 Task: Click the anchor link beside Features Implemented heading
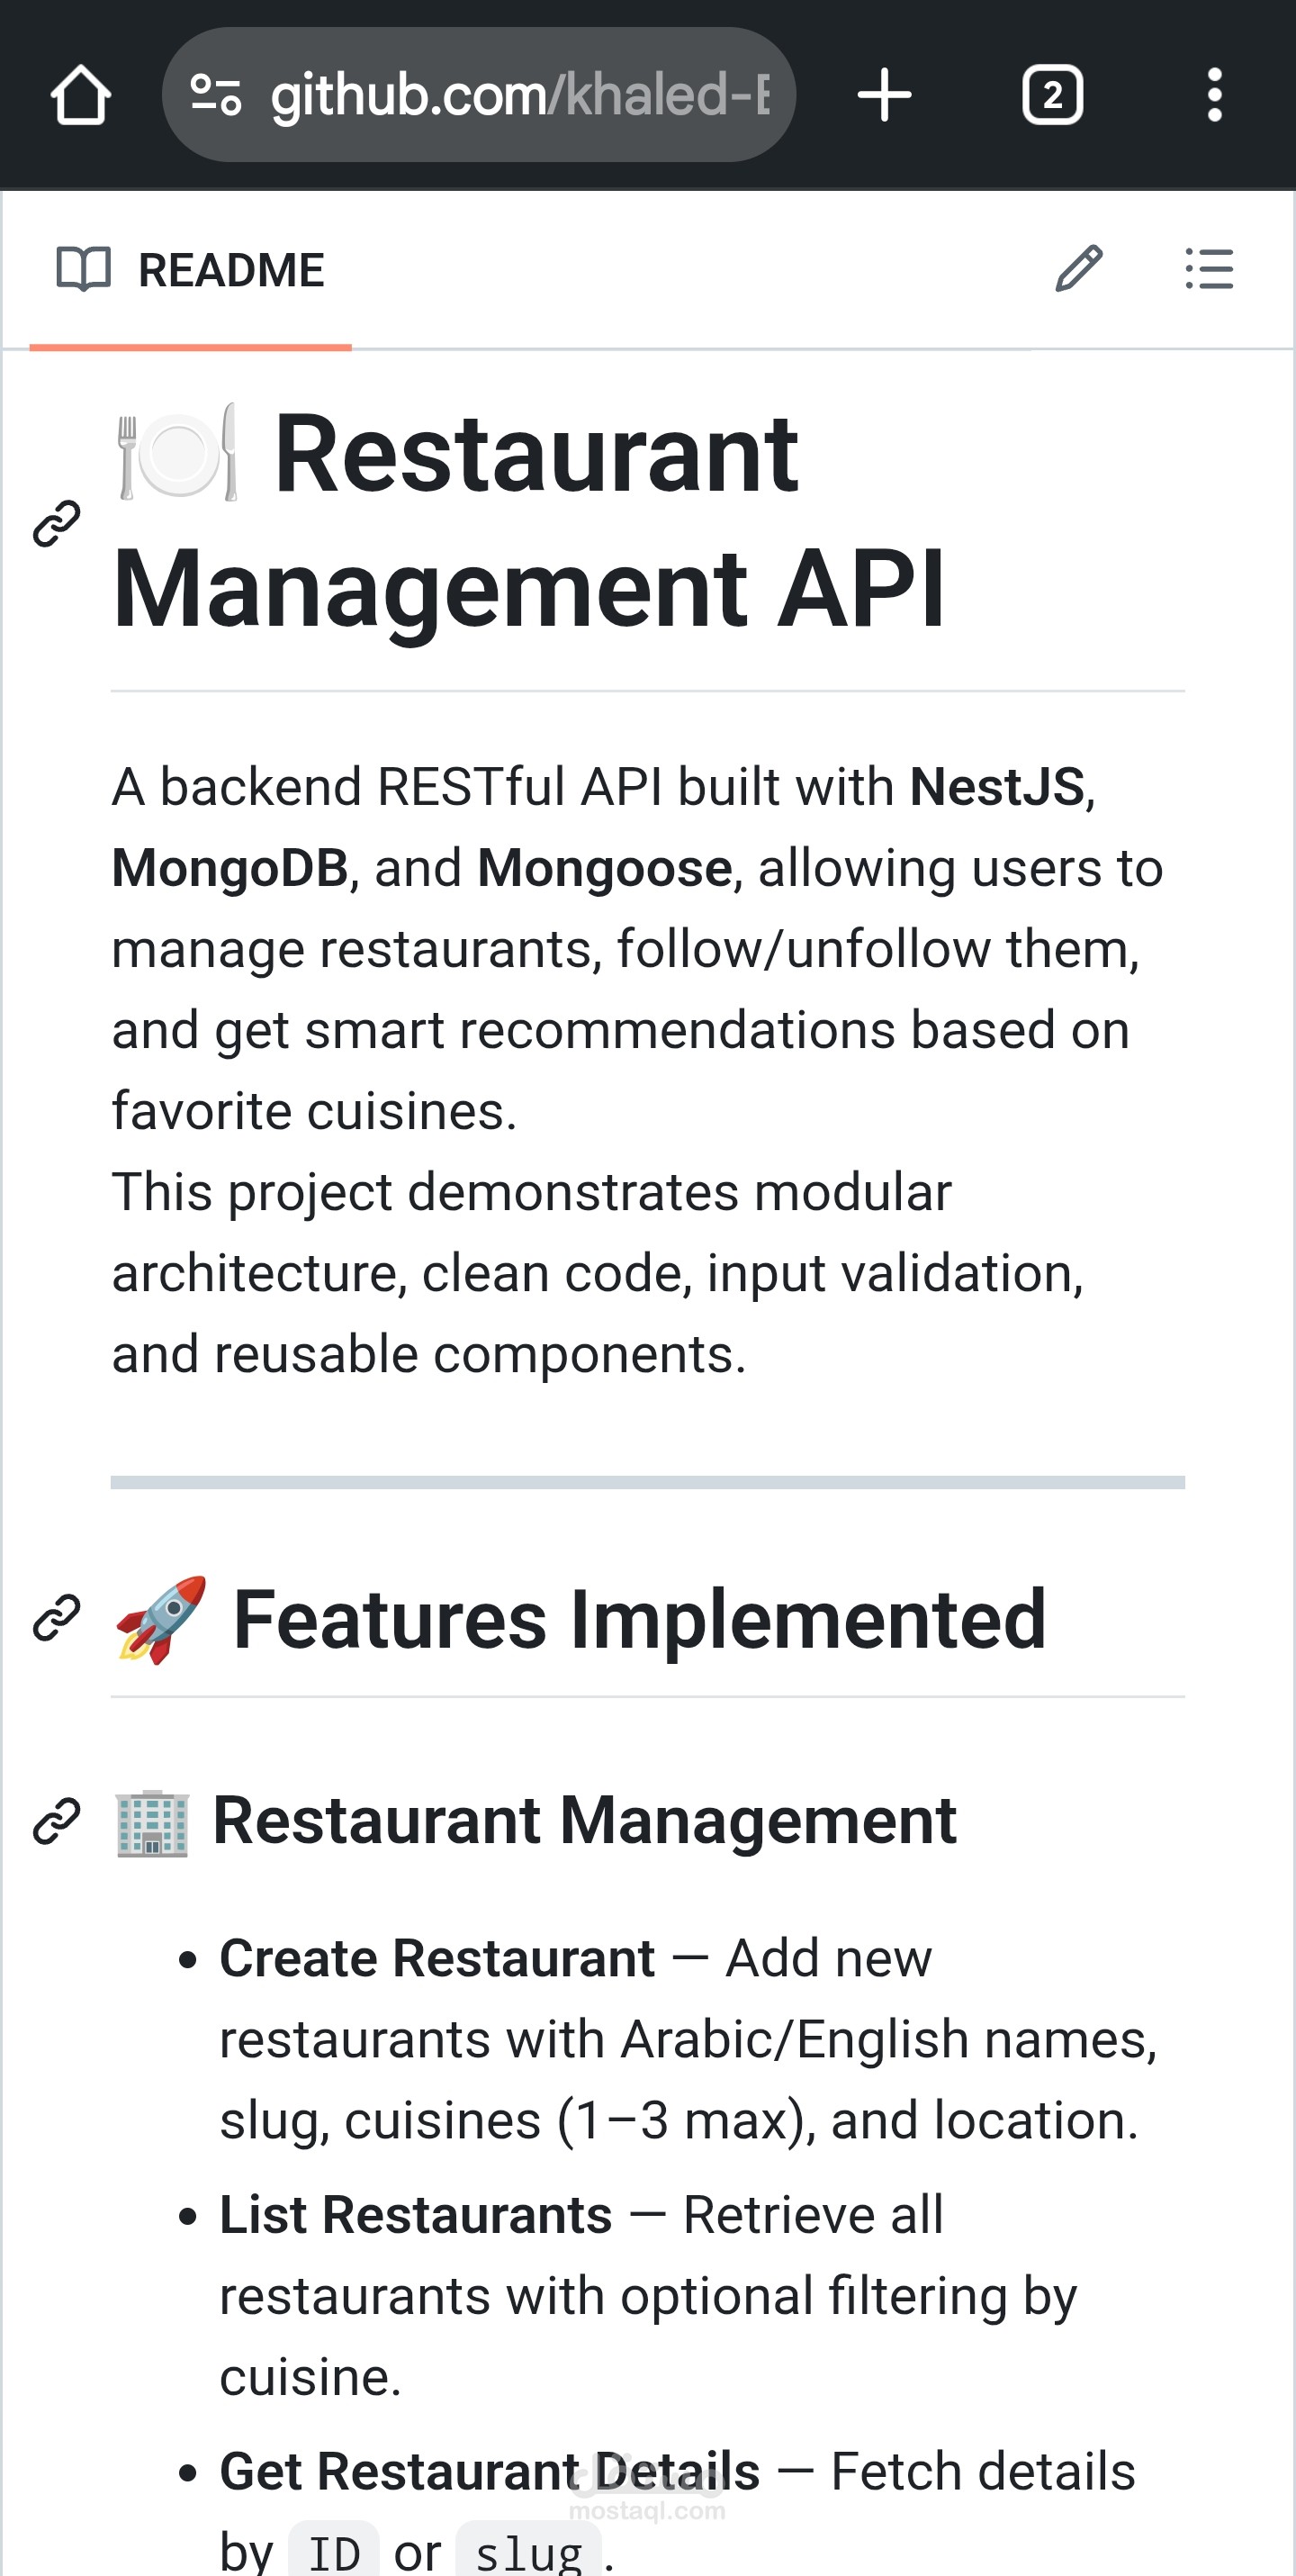click(x=55, y=1616)
